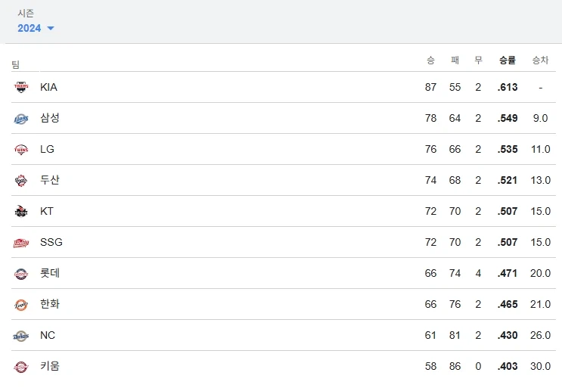Click the Kiwoom Heroes team logo
The width and height of the screenshot is (562, 388).
point(20,366)
